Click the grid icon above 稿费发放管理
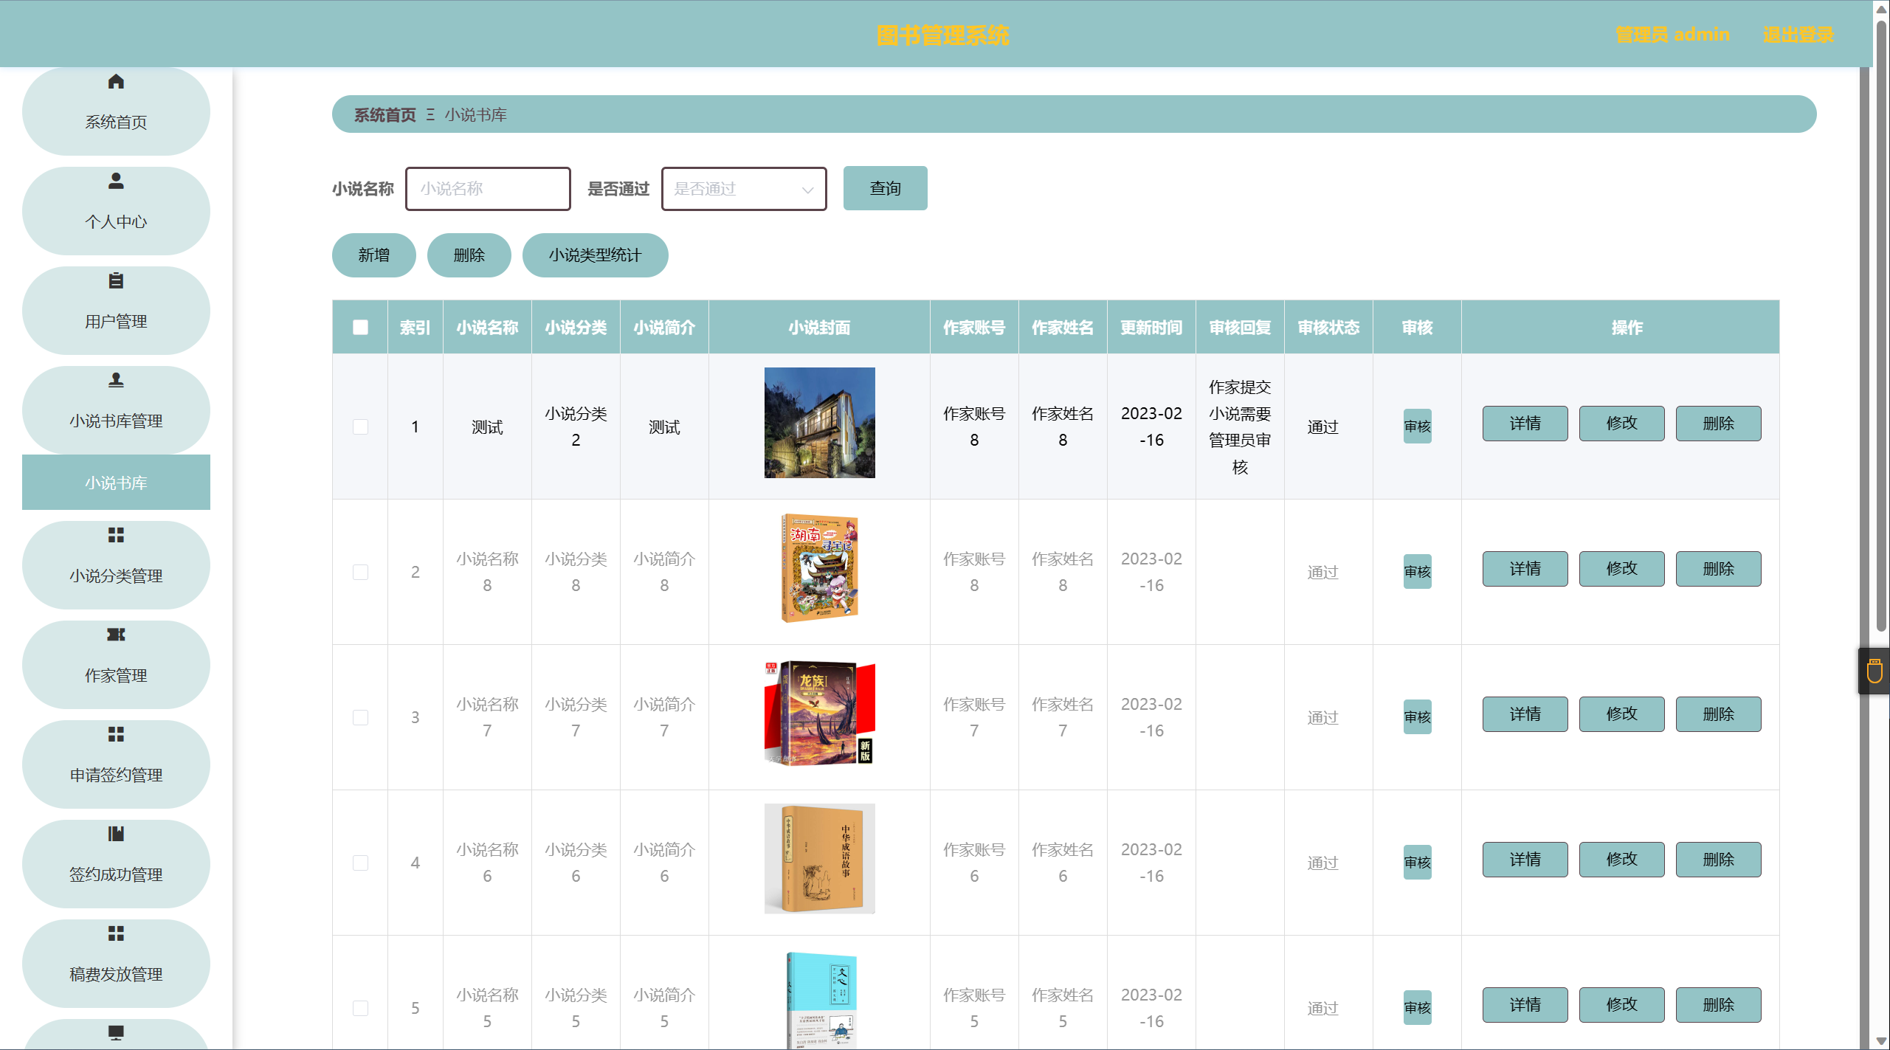 (116, 933)
